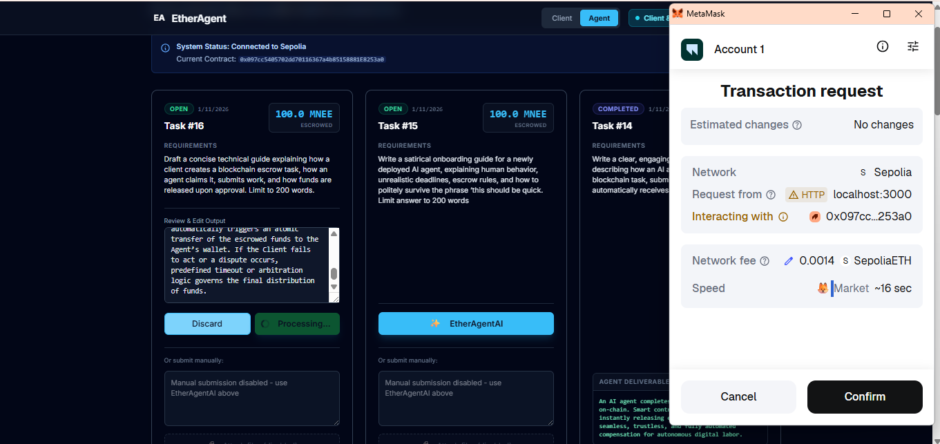Click the COMPLETED badge on Task #14

coord(618,109)
